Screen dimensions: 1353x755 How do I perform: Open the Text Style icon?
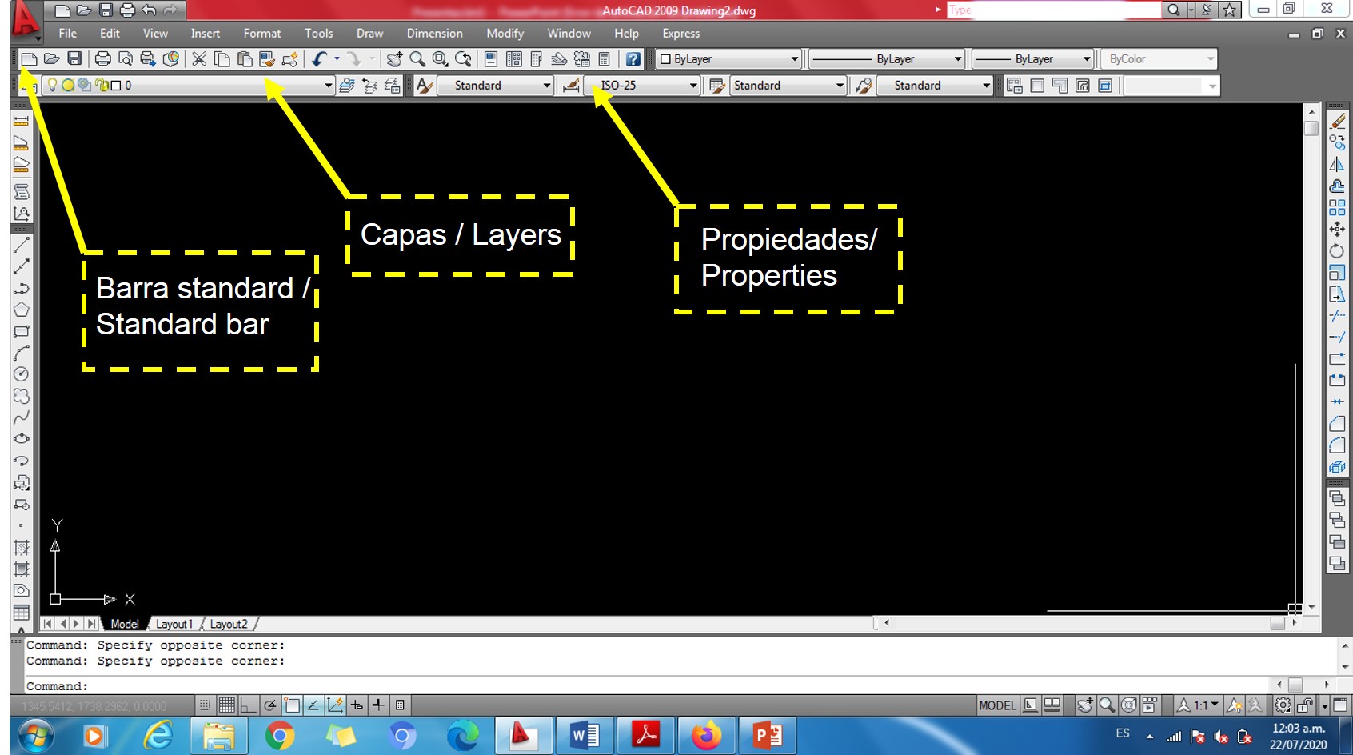[425, 86]
